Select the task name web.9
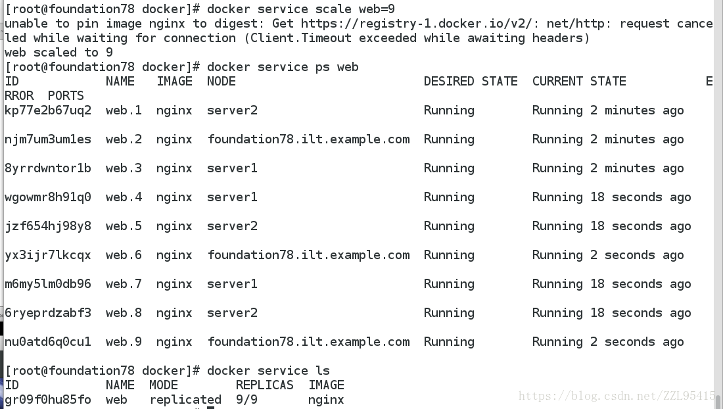 point(124,342)
